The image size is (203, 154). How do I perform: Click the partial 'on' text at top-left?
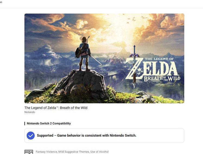[x=1, y=2]
